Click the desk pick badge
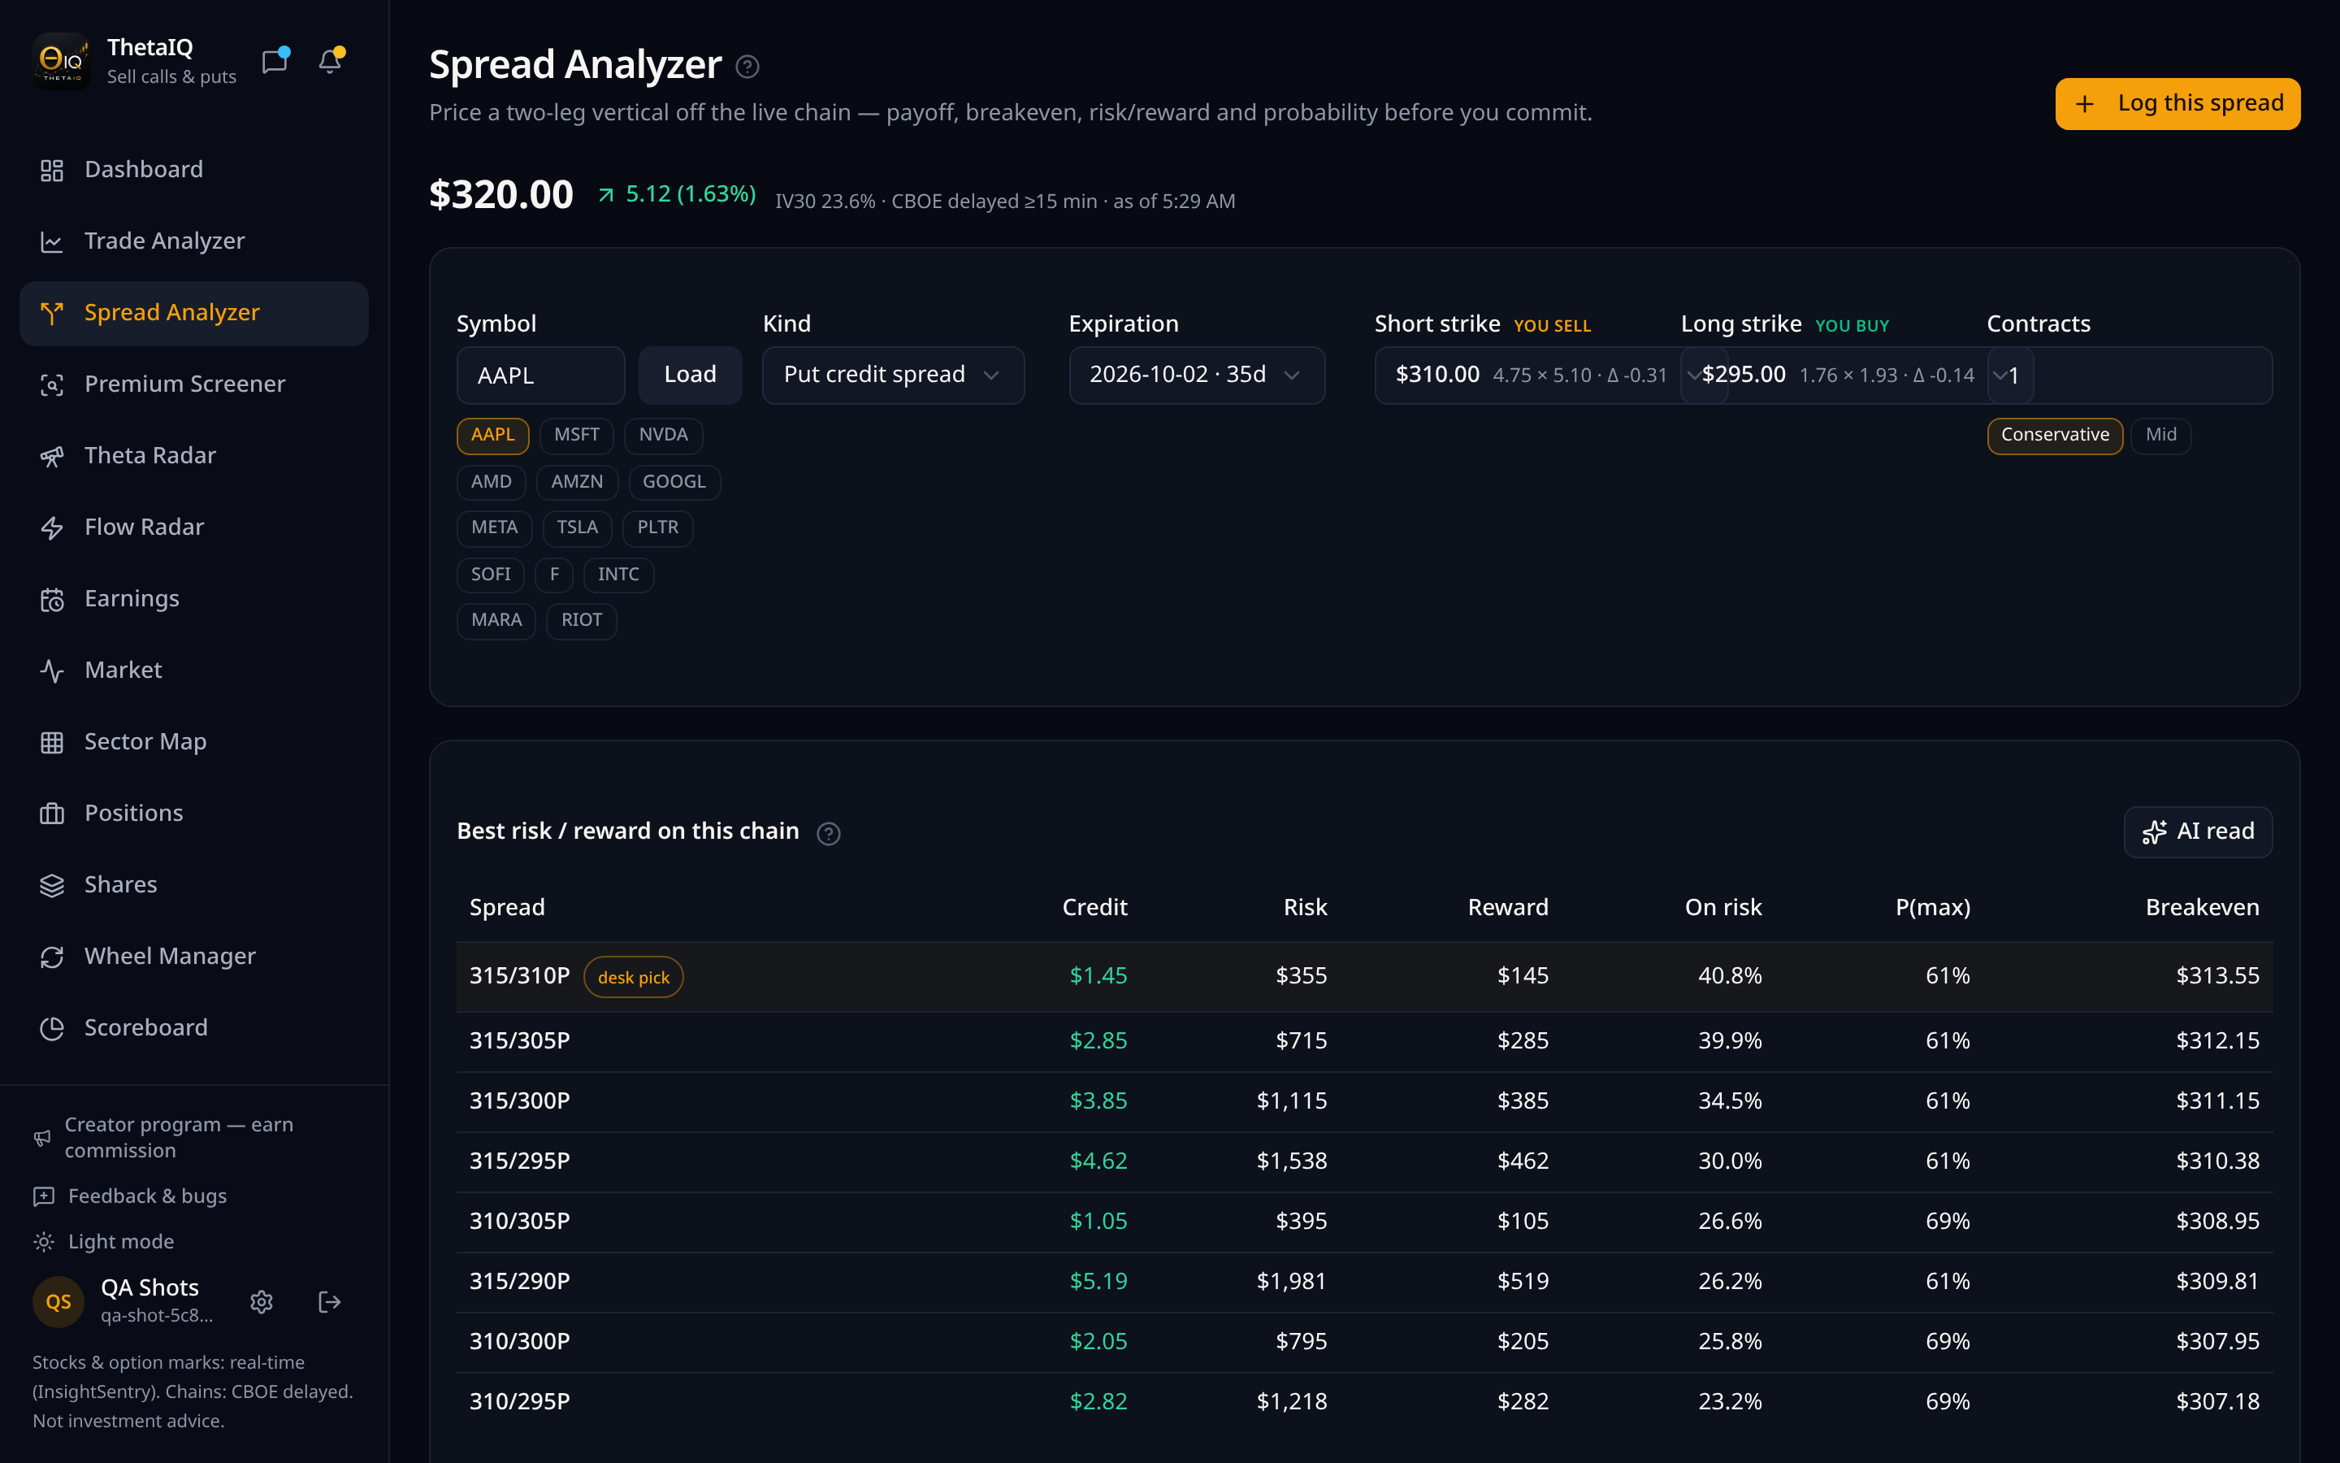 coord(634,977)
